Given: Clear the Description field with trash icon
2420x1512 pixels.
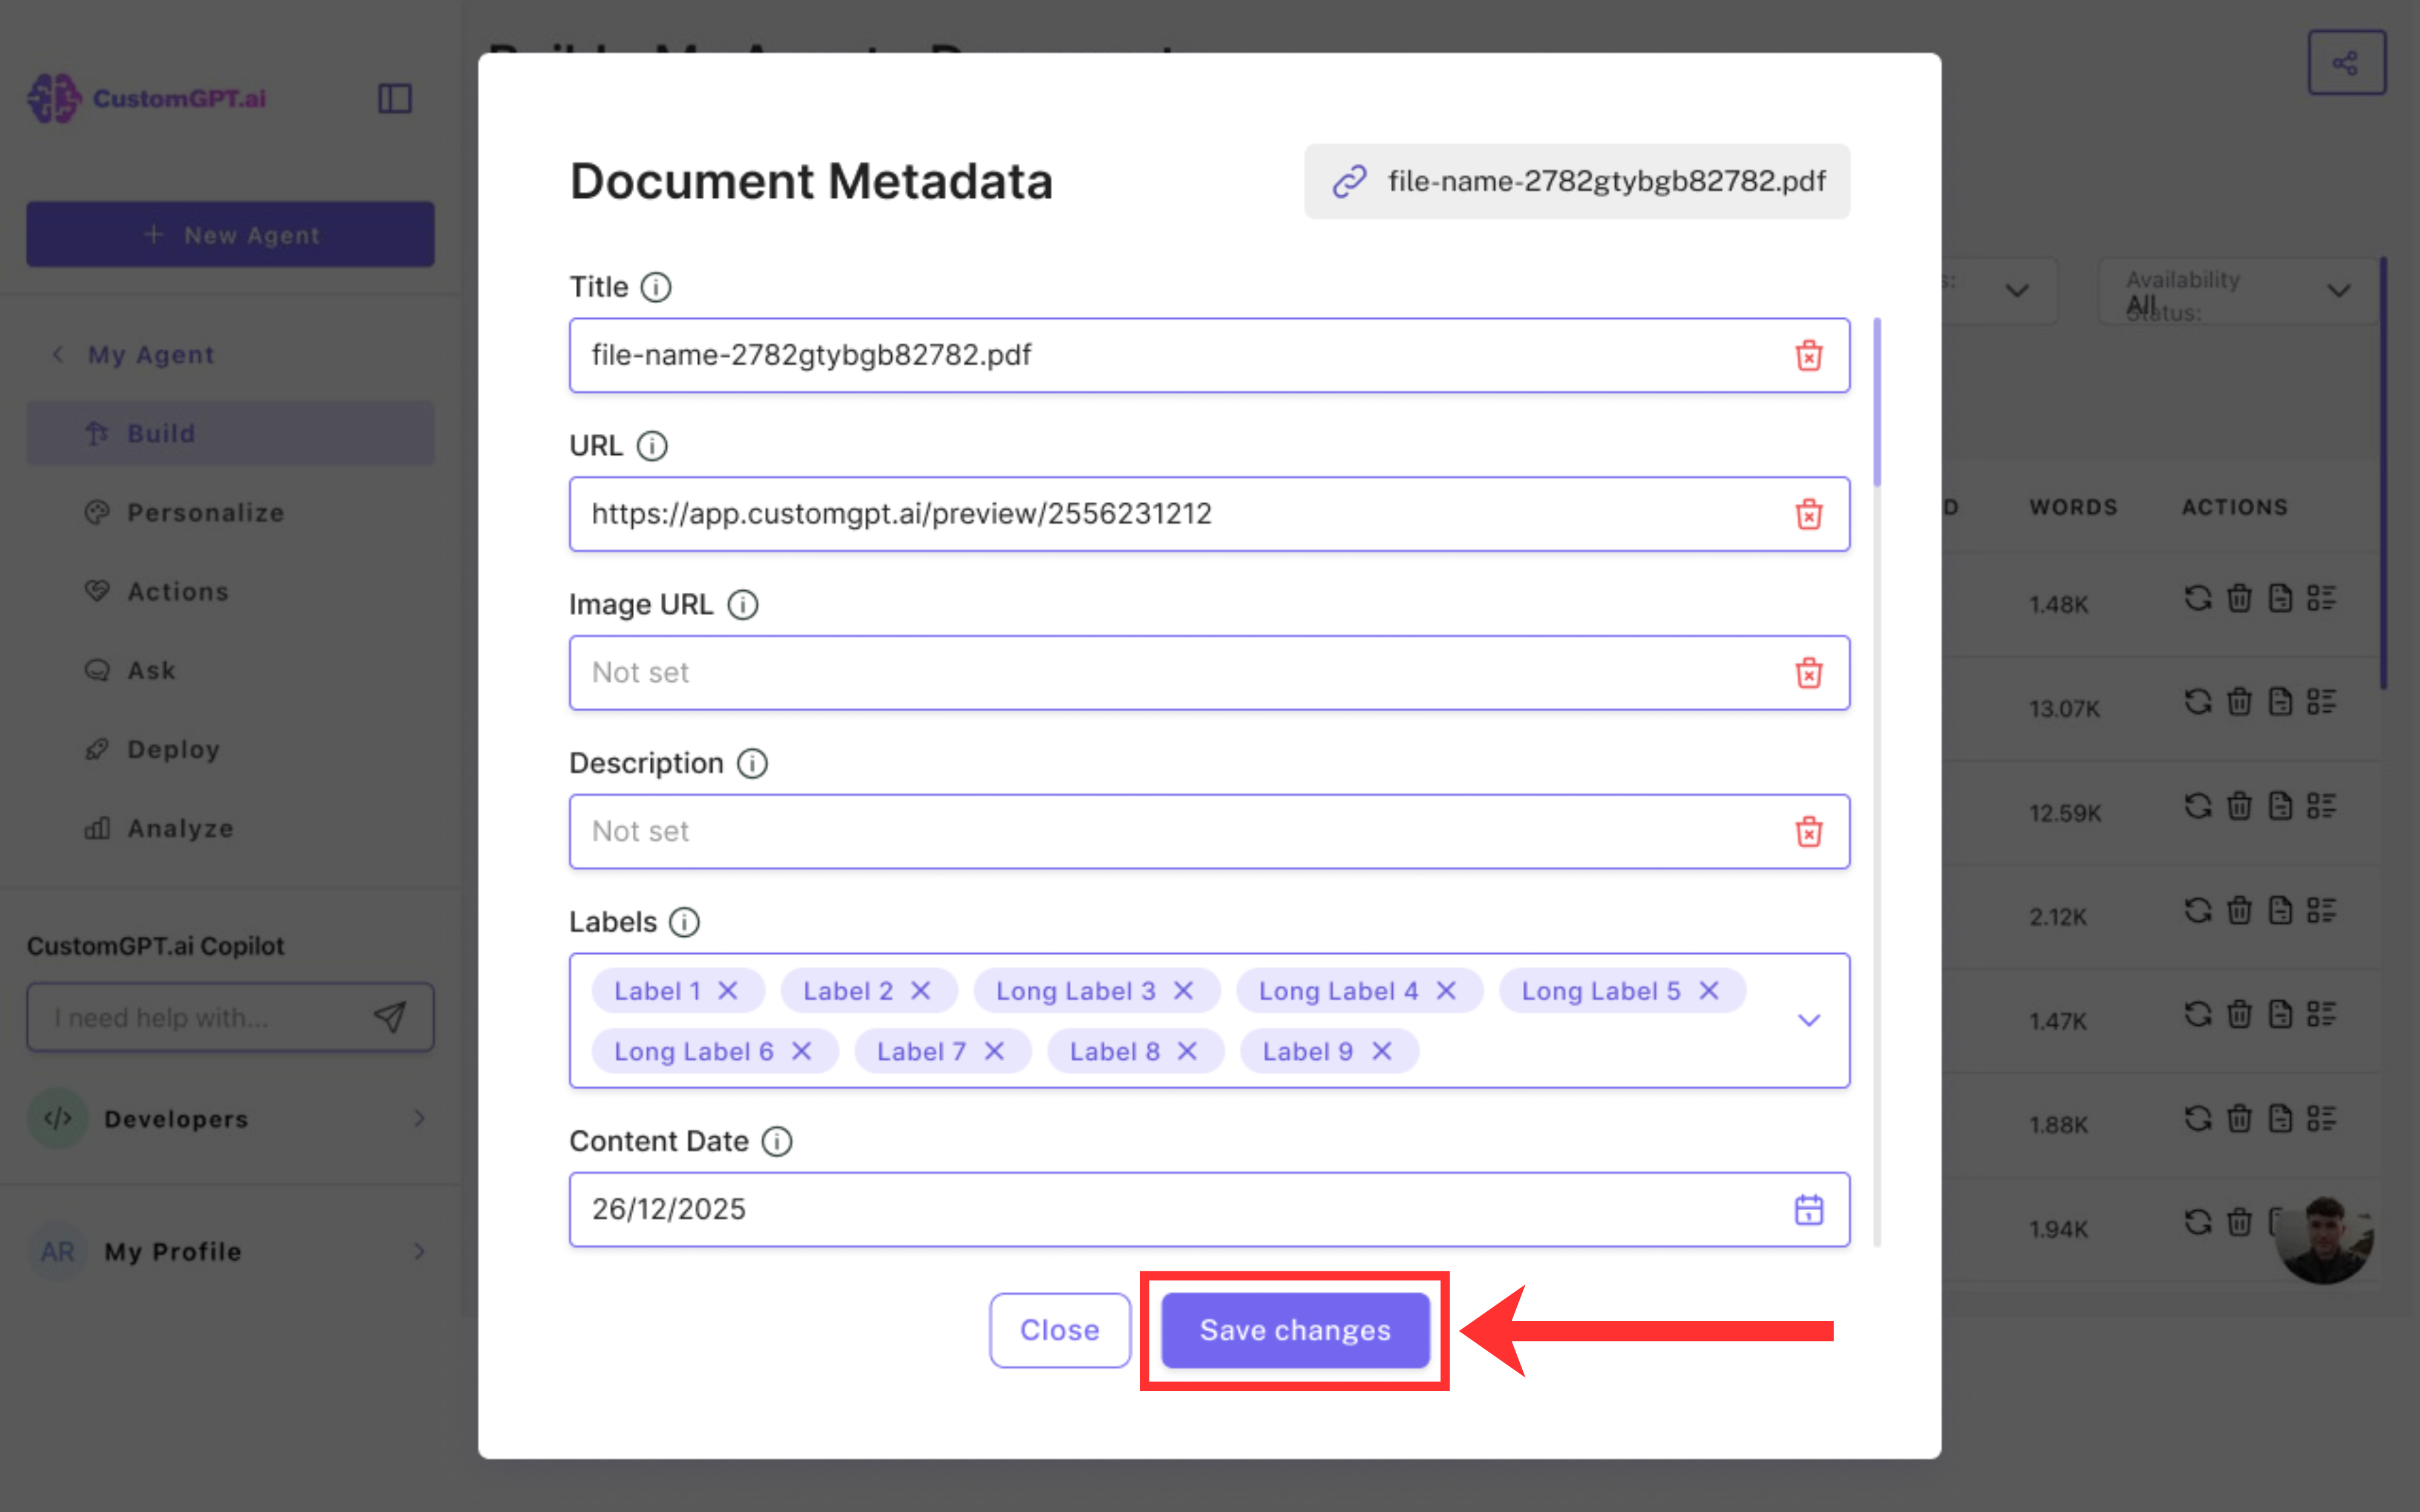Looking at the screenshot, I should click(x=1808, y=831).
